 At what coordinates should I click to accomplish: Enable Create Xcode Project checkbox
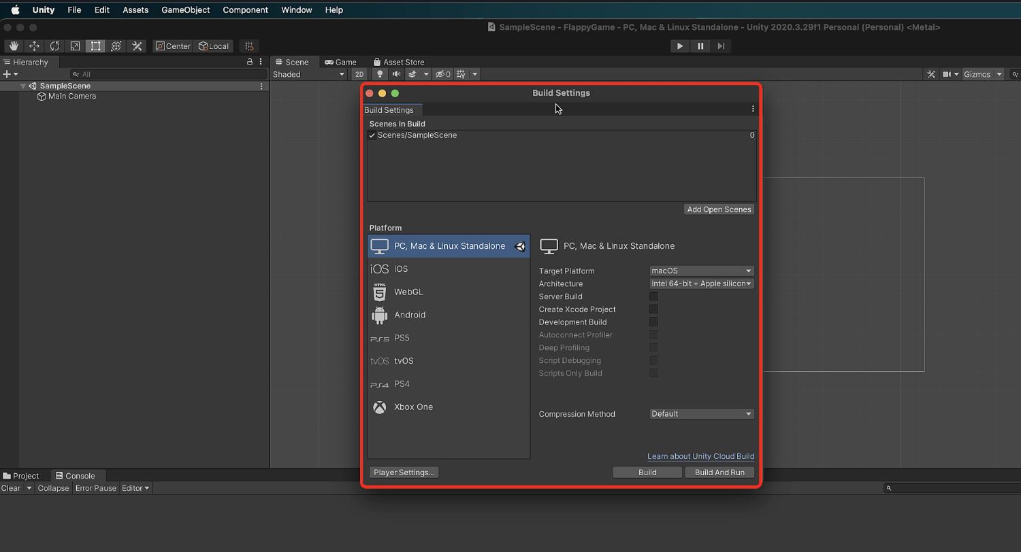tap(653, 309)
